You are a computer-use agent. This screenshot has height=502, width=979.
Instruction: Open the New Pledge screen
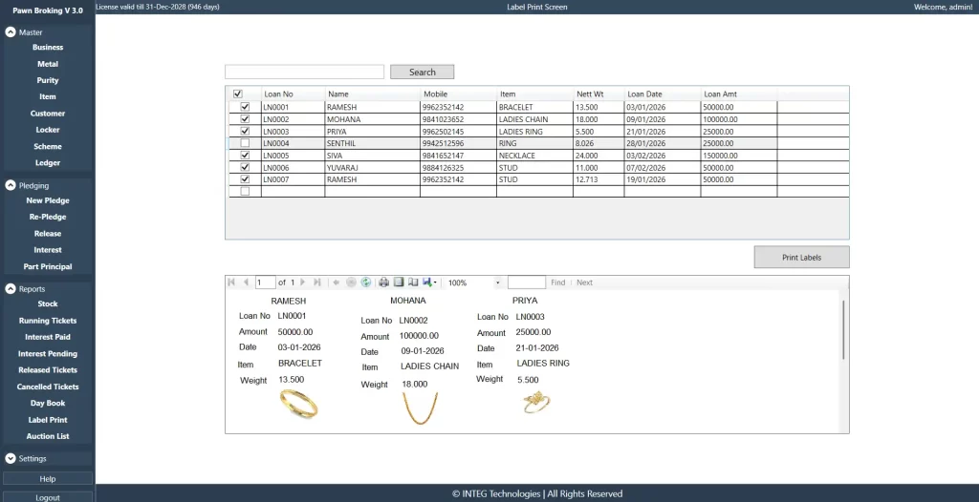[x=48, y=200]
